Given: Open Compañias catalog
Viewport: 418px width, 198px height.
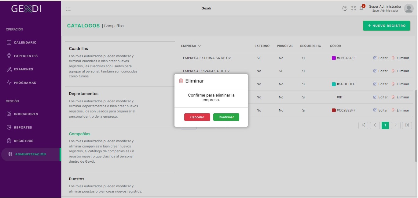Looking at the screenshot, I should 80,134.
